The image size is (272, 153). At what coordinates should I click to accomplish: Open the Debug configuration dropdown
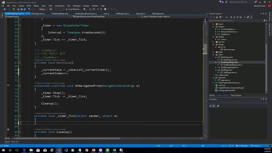[x=43, y=9]
